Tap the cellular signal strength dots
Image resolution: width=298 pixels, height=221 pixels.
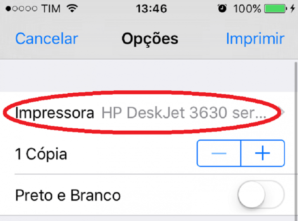21,9
